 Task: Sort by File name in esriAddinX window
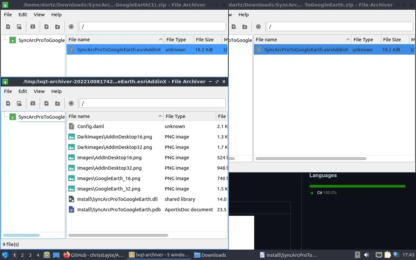pos(115,116)
